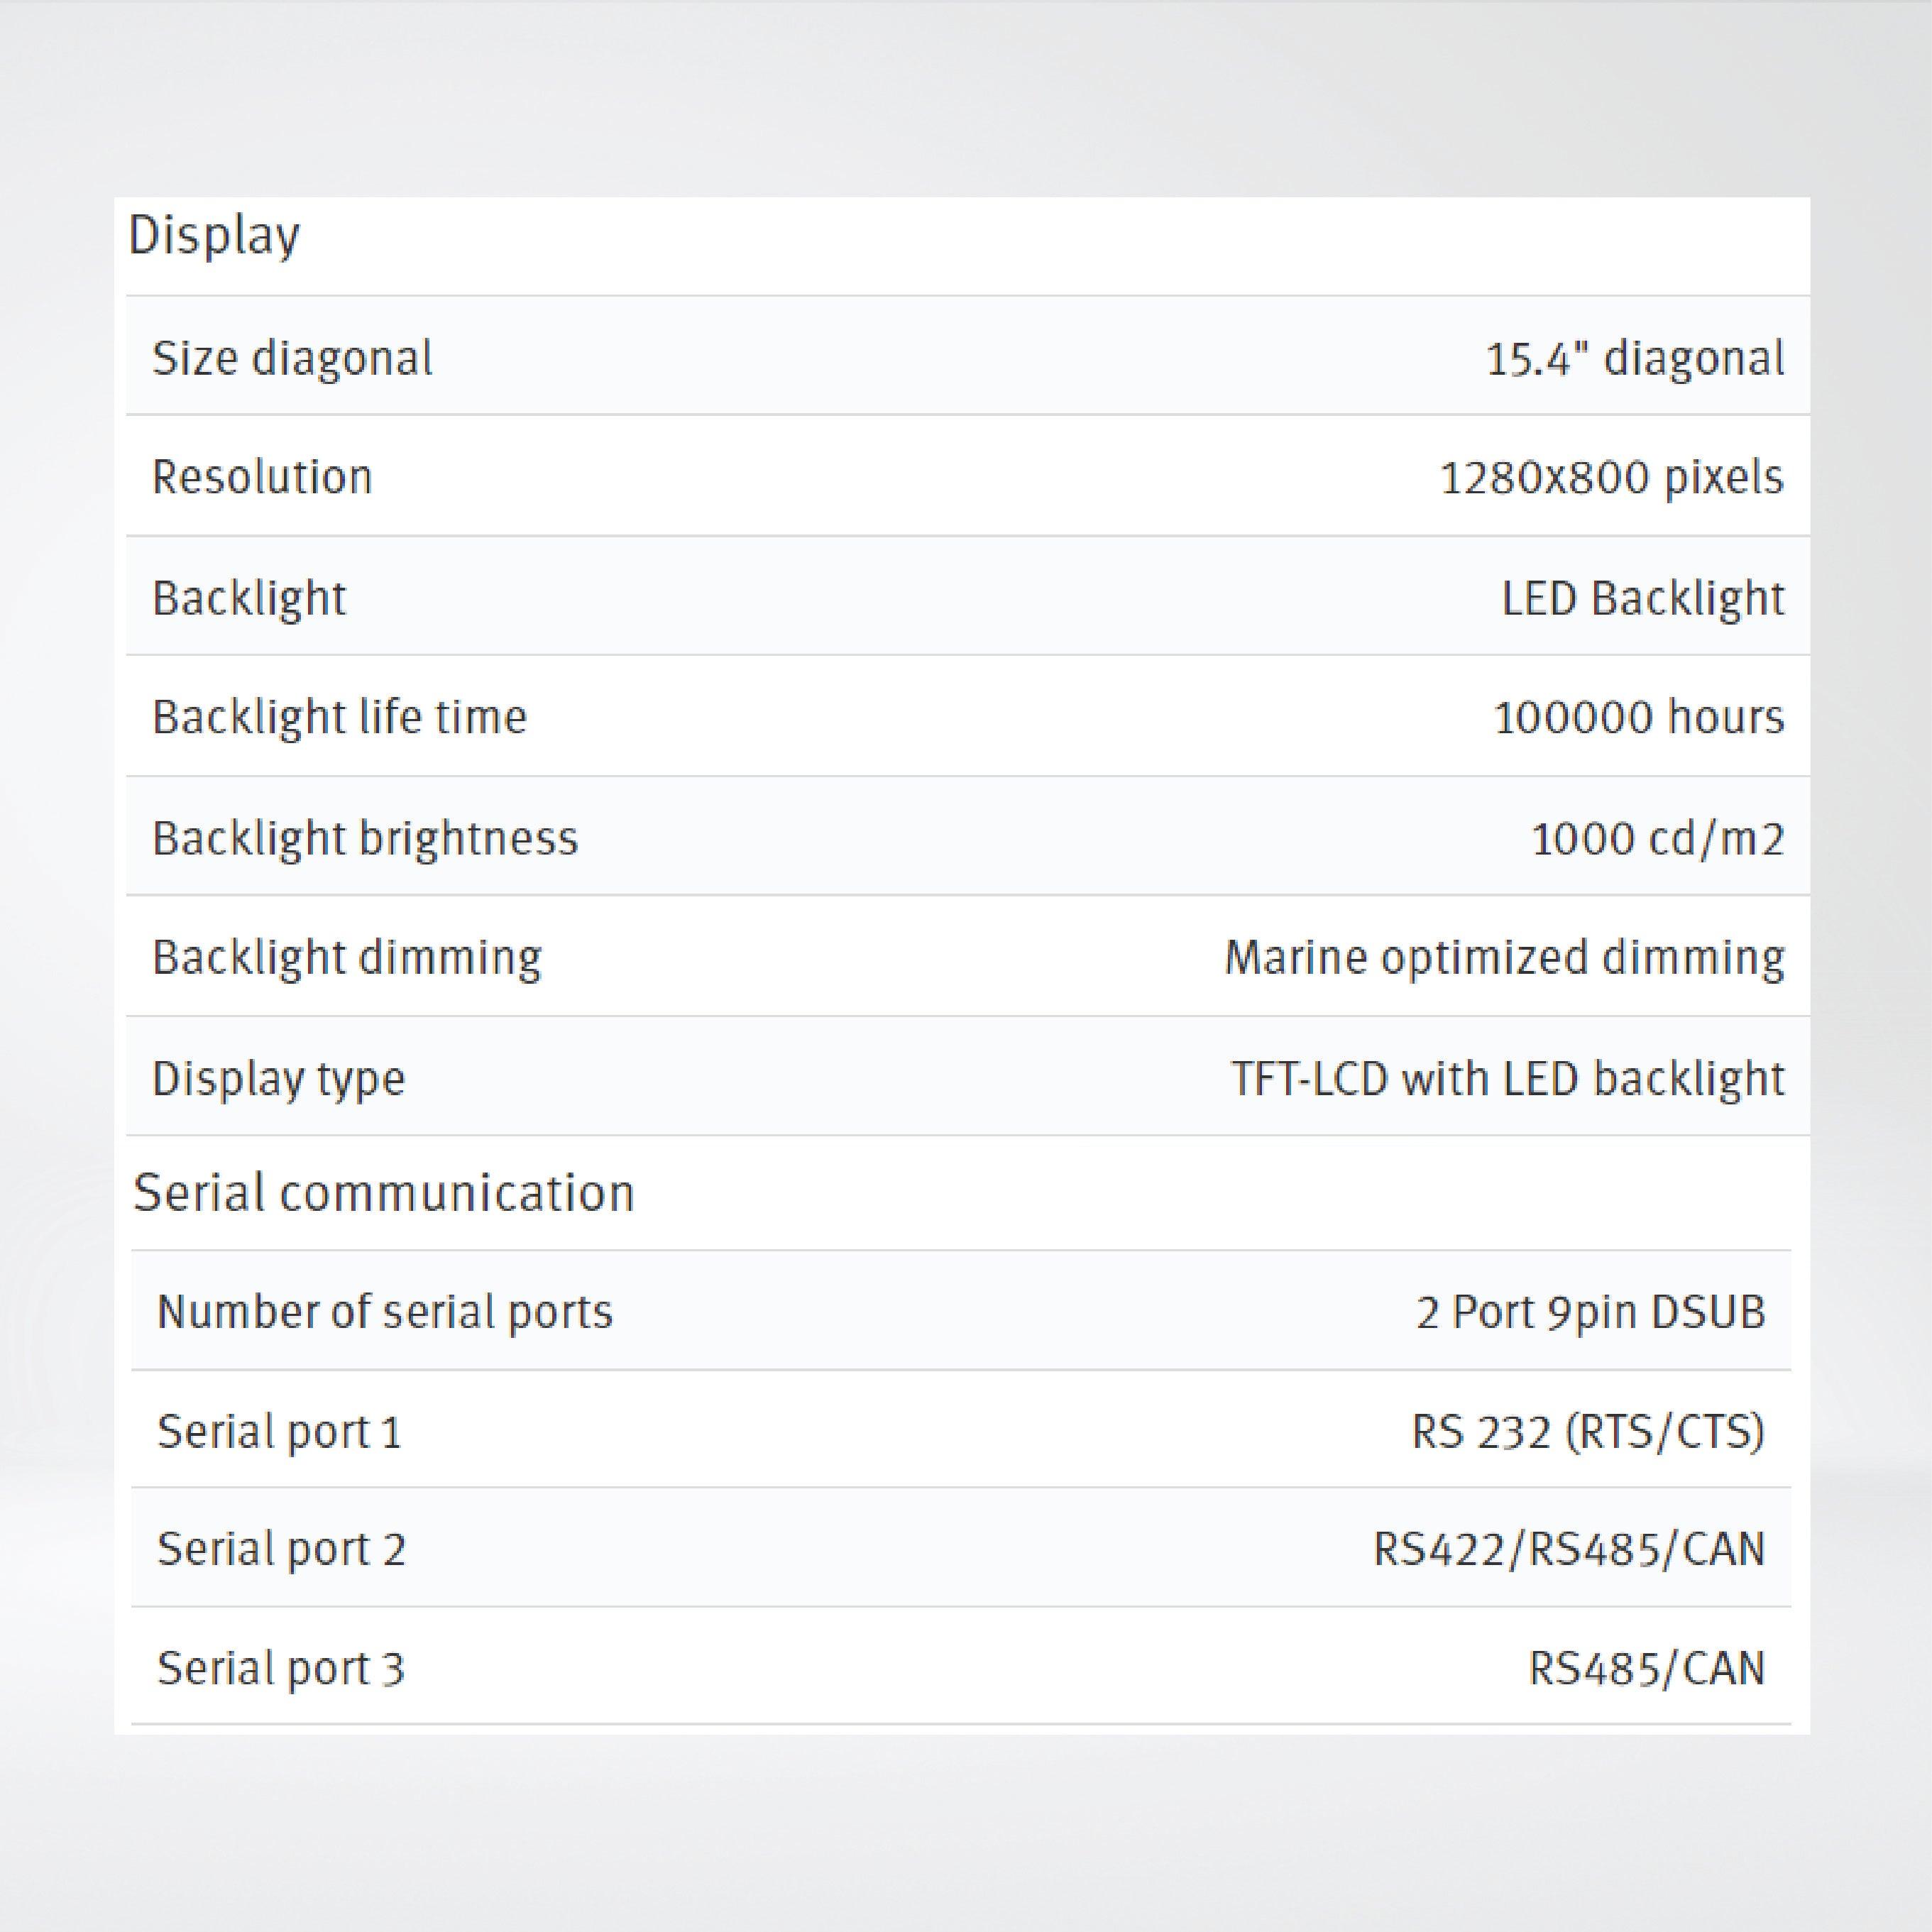Select the Backlight row label
Image resolution: width=1932 pixels, height=1932 pixels.
(249, 598)
